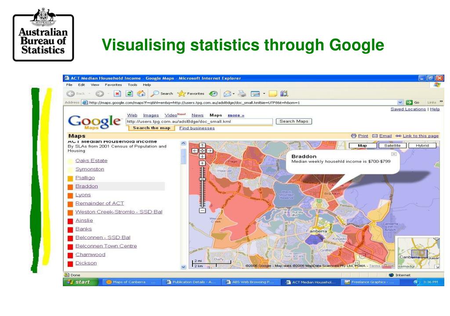Screen dimensions: 450x316
Task: Switch to Publication Details taskbar window
Action: [192, 282]
